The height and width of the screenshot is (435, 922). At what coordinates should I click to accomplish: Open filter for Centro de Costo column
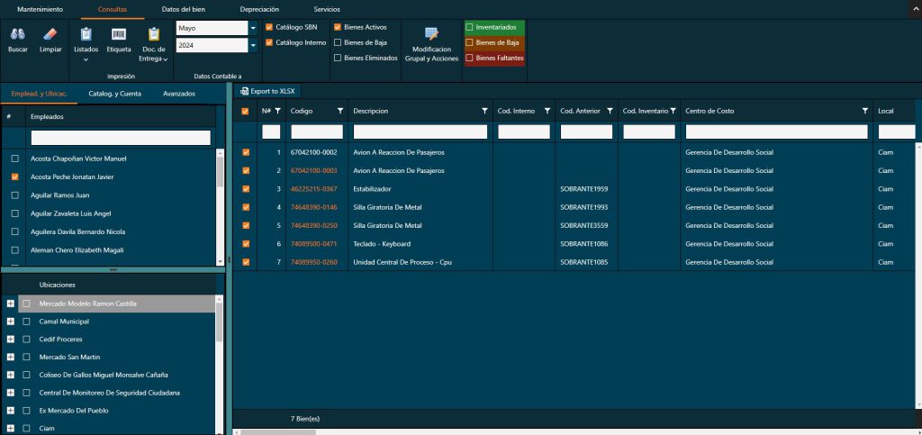point(865,111)
